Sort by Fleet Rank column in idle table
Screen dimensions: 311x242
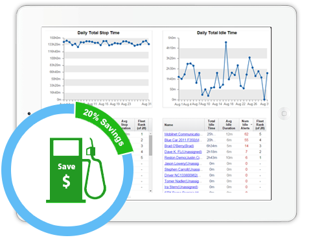[260, 125]
